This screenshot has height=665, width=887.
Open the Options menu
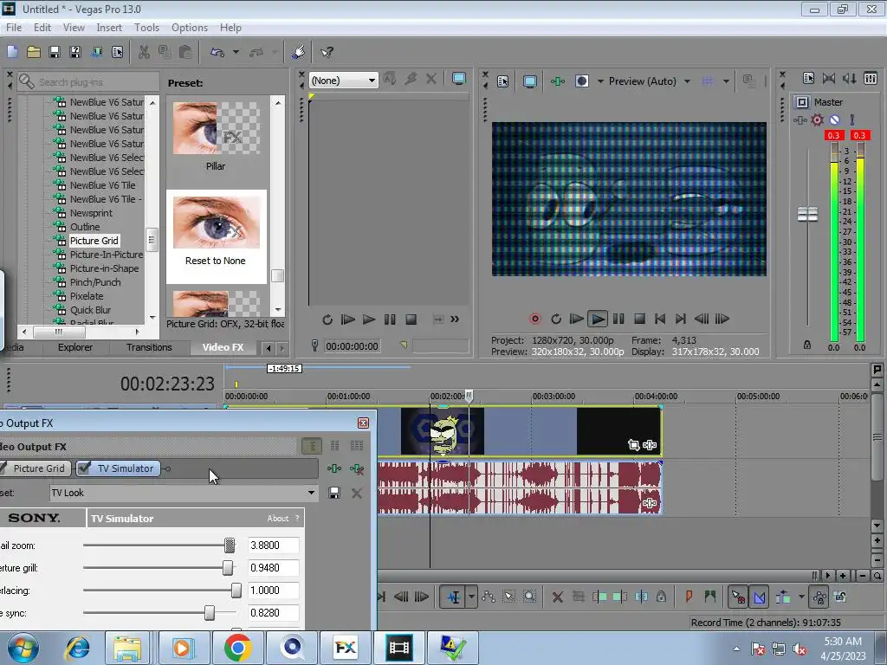(x=190, y=27)
